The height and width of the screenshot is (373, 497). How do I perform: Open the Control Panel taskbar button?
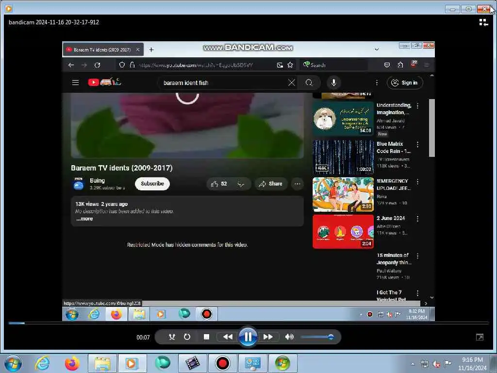tap(252, 363)
